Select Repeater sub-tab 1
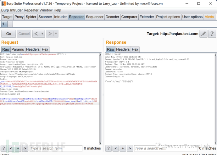217x155 pixels. tap(4, 24)
